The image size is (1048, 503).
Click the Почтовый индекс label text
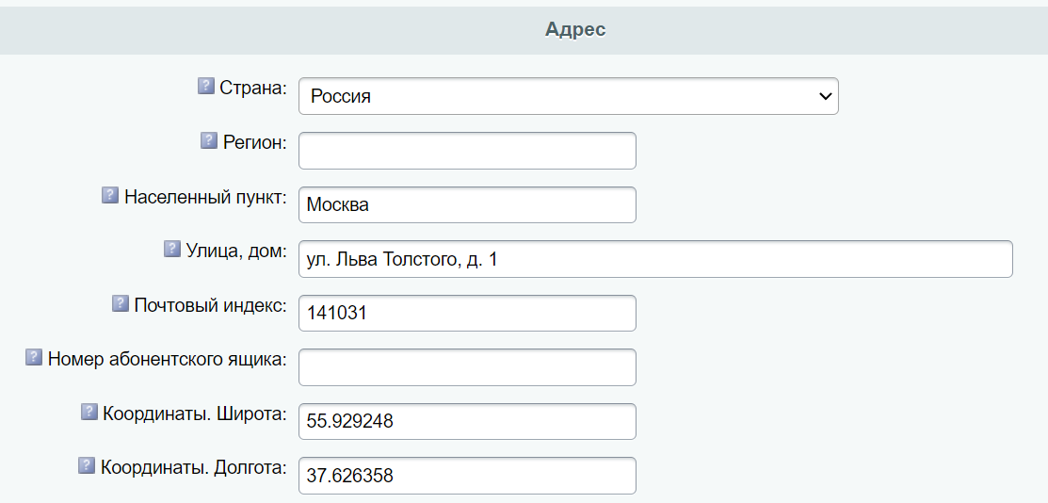coord(210,305)
